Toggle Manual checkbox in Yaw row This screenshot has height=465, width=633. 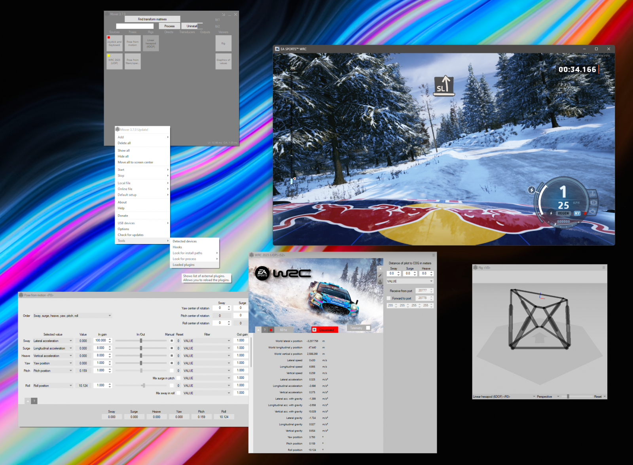coord(172,363)
